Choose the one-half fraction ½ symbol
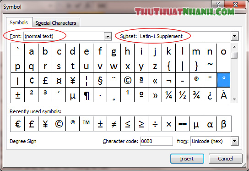249x171 pixels. [183, 95]
